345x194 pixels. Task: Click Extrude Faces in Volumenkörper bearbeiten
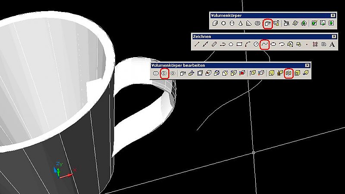pos(183,73)
